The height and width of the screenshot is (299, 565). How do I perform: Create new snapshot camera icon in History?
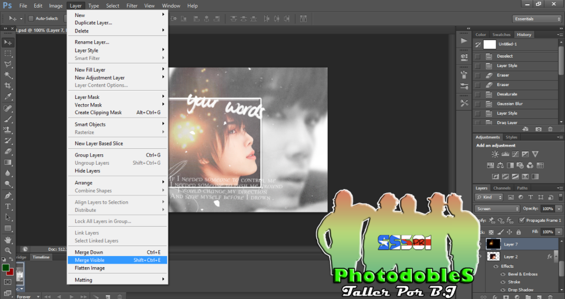coord(539,129)
